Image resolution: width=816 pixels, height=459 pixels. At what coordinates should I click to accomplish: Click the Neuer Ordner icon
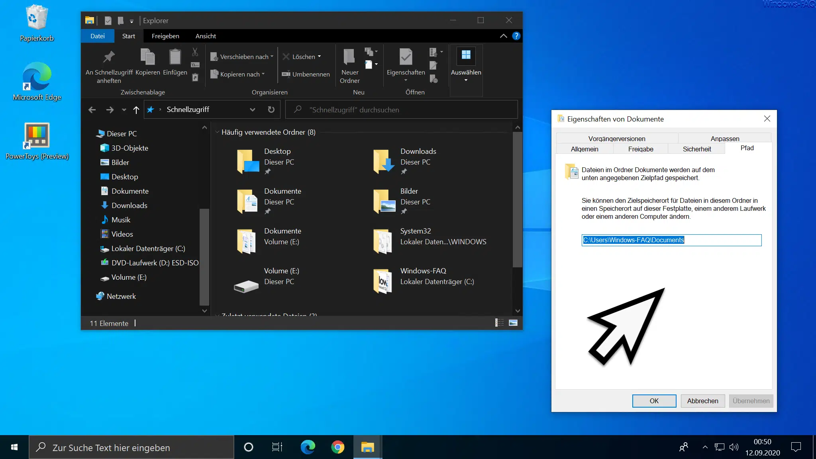349,57
